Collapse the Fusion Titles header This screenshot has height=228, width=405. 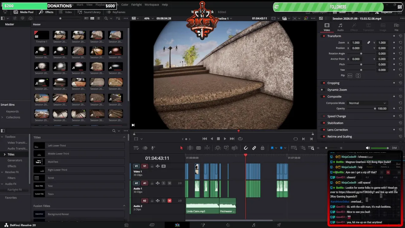(x=124, y=206)
